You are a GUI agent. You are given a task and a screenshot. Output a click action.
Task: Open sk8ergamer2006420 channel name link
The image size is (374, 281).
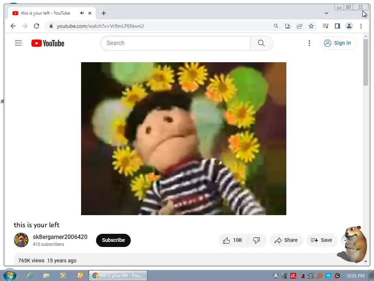point(60,237)
